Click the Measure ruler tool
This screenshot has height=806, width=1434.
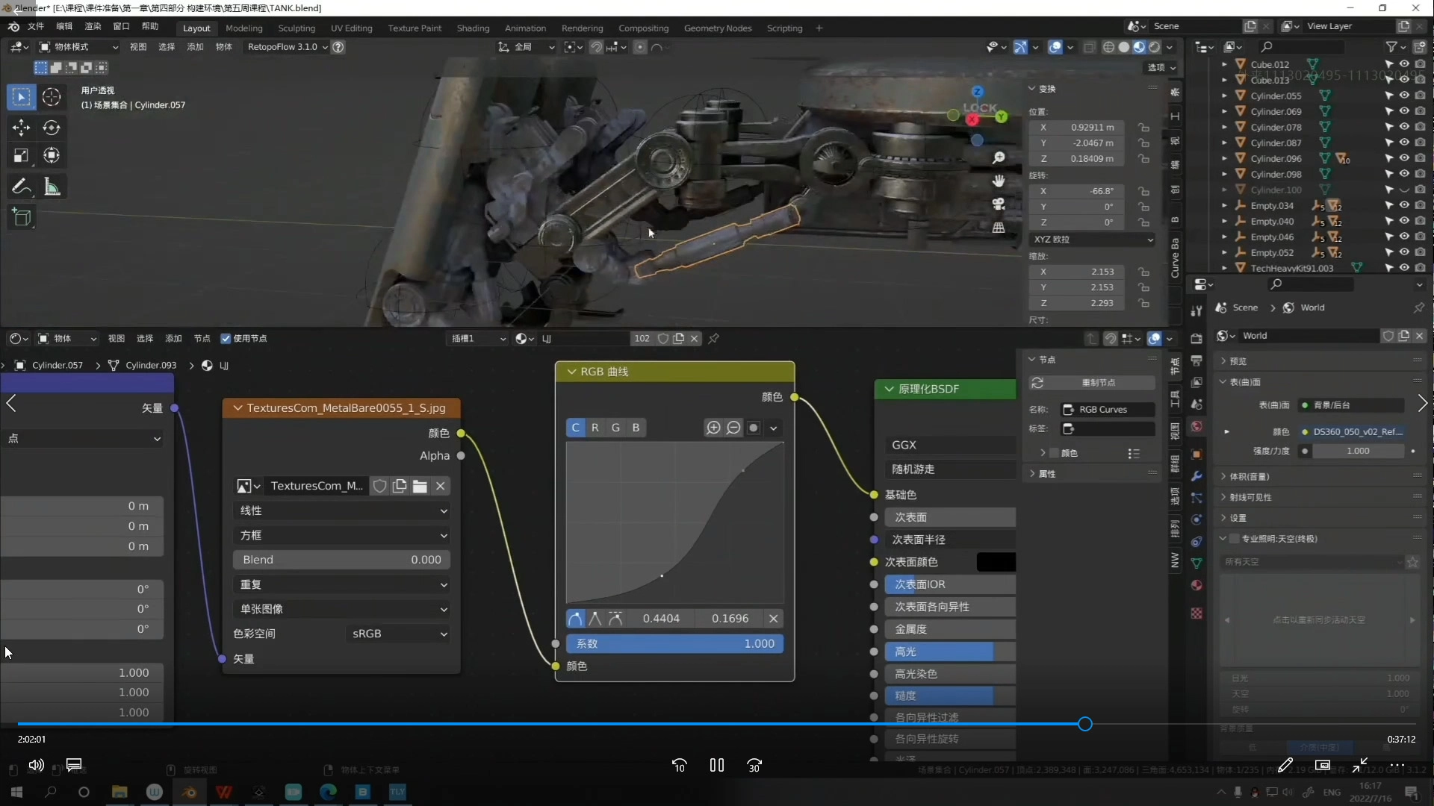click(52, 187)
